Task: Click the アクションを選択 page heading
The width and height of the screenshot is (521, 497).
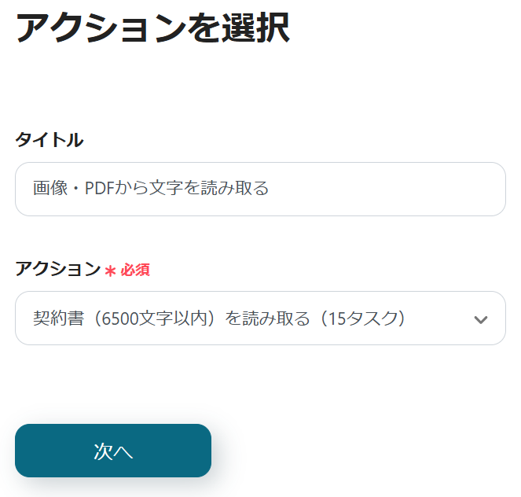Action: tap(152, 29)
